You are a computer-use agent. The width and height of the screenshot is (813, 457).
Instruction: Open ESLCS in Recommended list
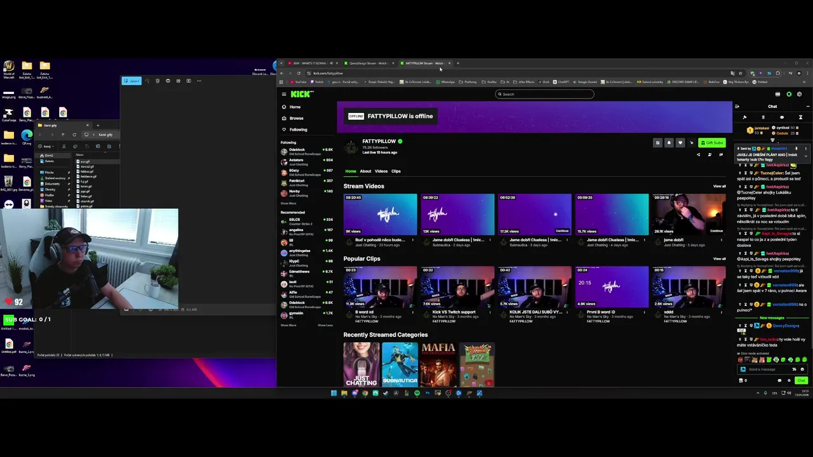coord(307,221)
